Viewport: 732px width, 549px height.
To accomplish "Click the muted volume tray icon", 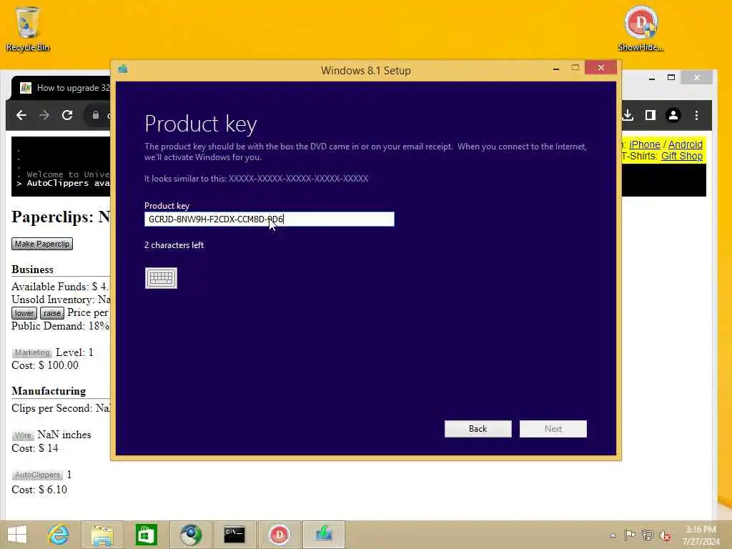I will [x=665, y=535].
